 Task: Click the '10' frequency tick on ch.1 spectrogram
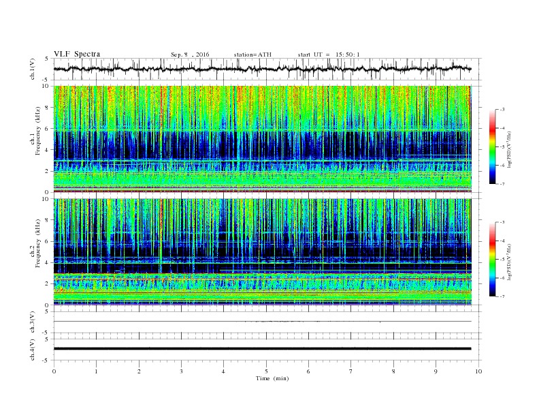[x=46, y=86]
